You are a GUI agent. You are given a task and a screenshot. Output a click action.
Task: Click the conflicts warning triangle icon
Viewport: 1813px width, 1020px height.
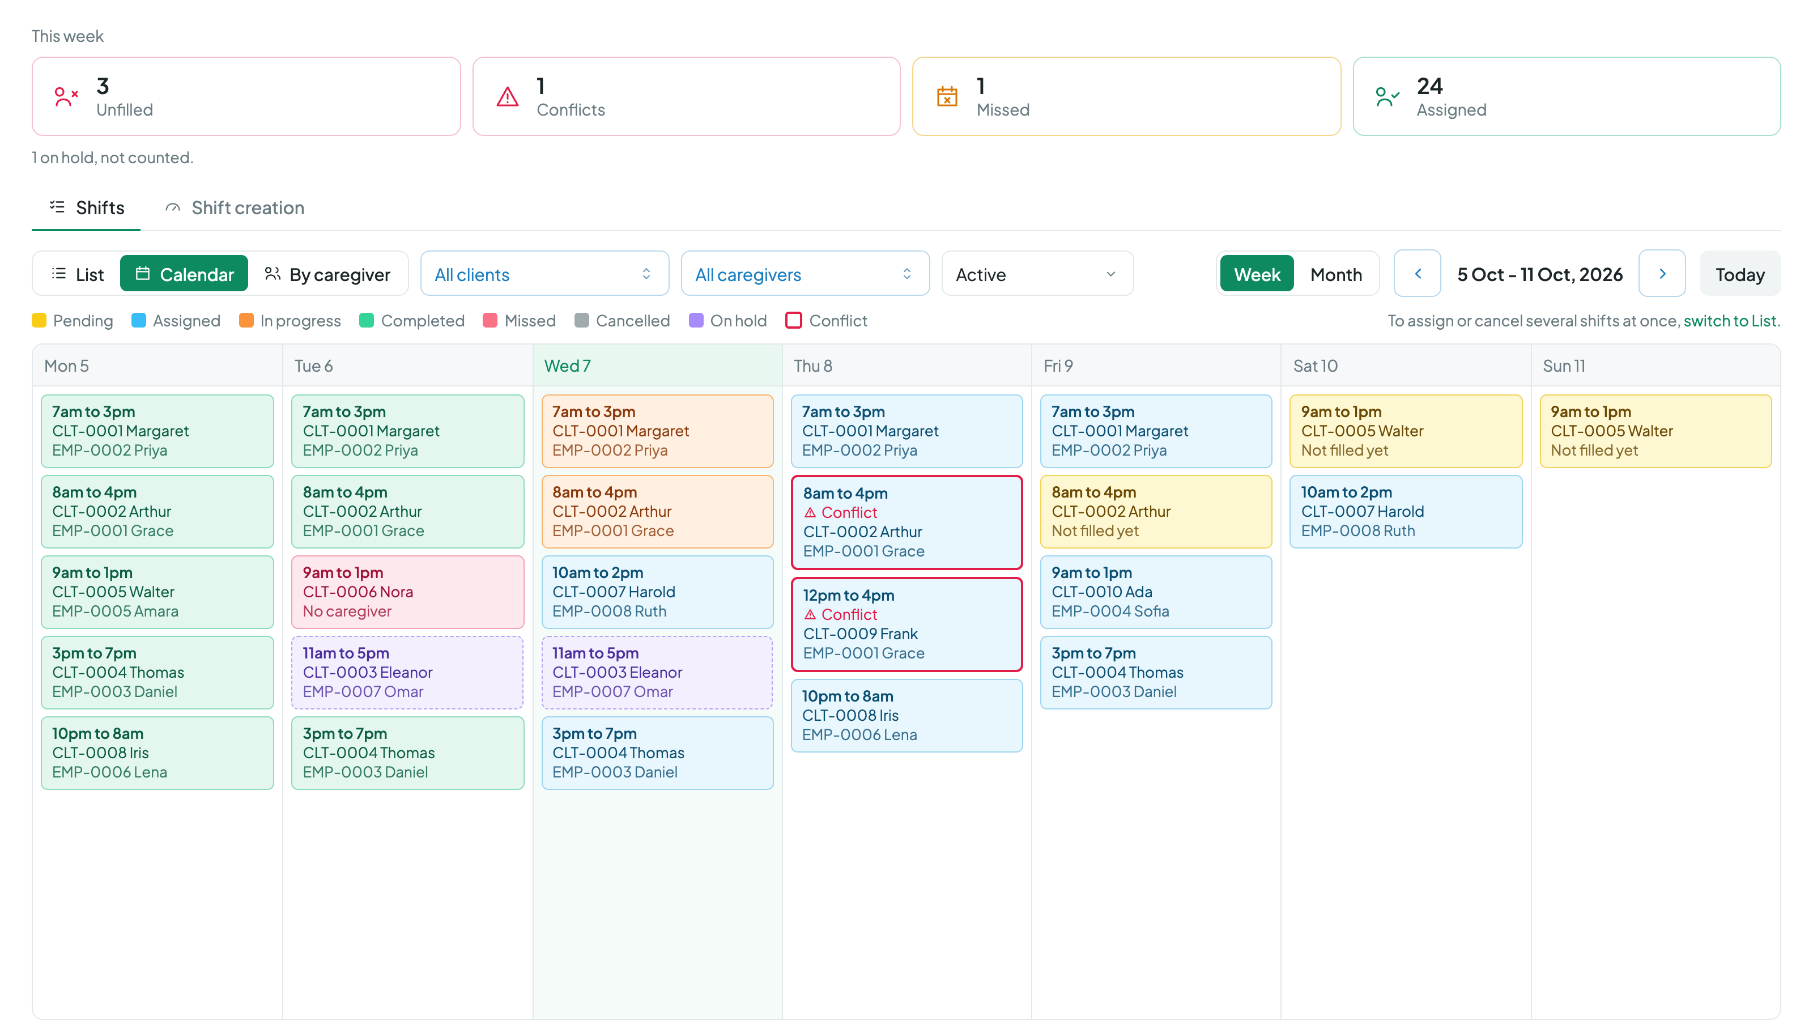click(x=507, y=96)
